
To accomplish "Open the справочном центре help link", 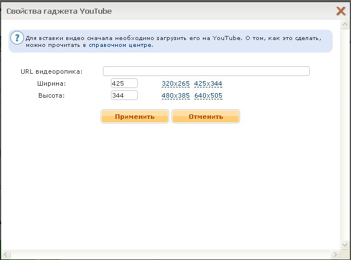I will pyautogui.click(x=121, y=45).
